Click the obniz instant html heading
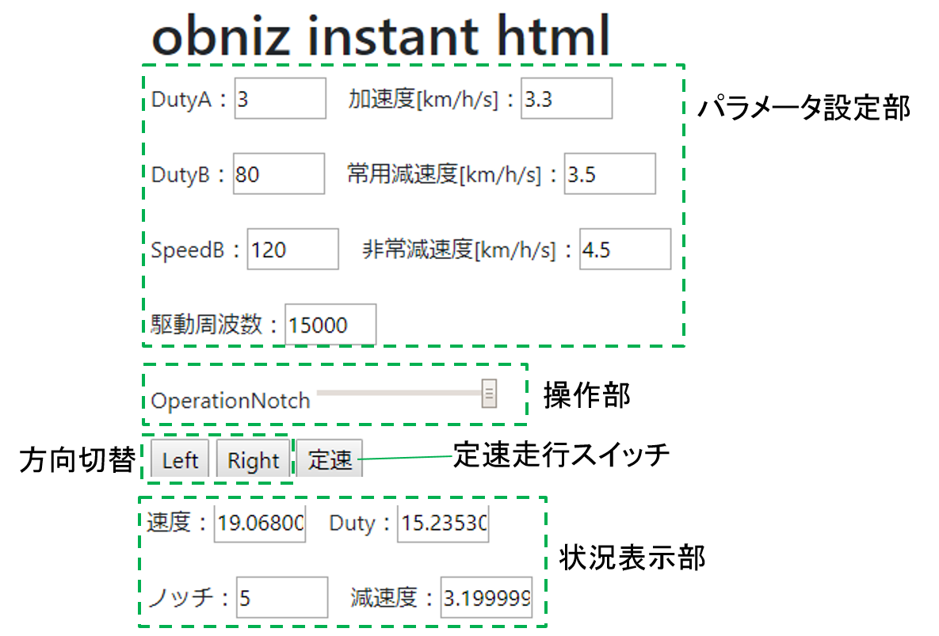The height and width of the screenshot is (636, 939). point(381,36)
